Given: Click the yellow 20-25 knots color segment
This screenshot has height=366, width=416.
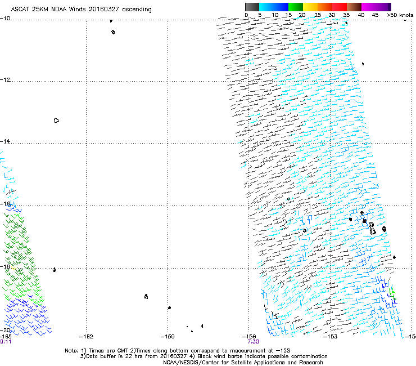Looking at the screenshot, I should (x=310, y=7).
